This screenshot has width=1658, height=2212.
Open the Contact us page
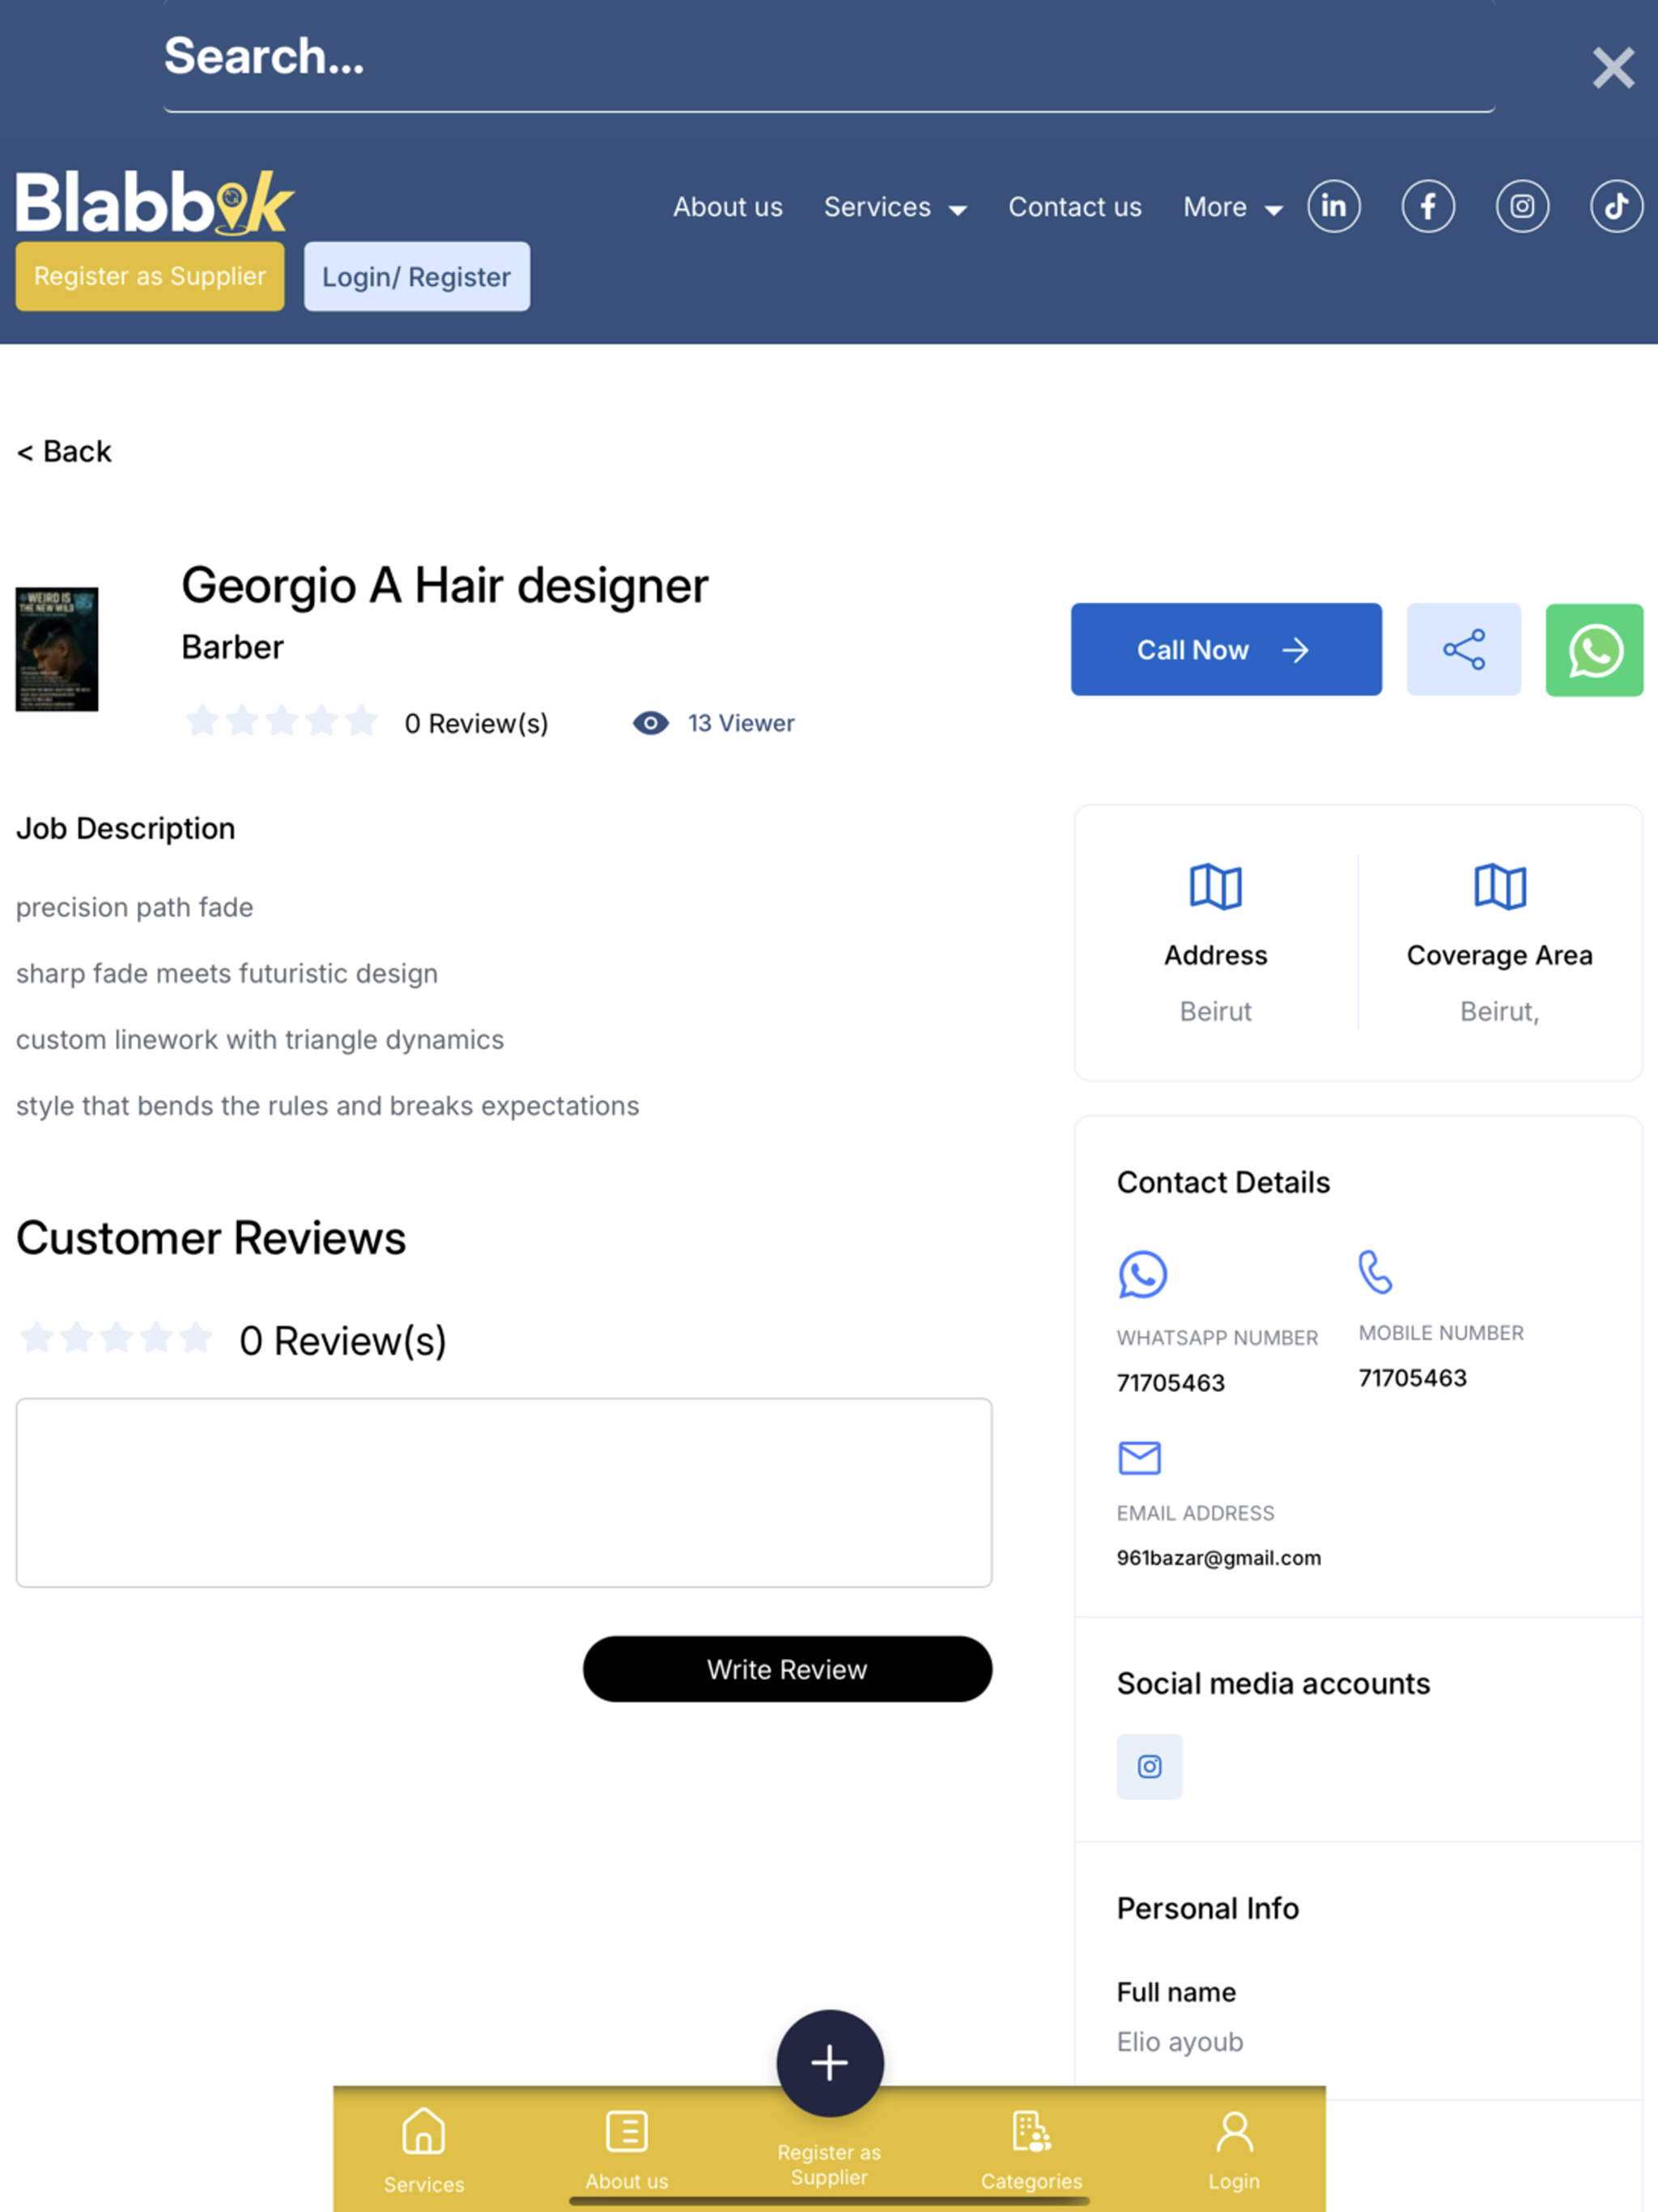[1074, 207]
